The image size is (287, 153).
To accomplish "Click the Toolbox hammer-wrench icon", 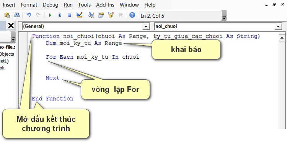I will pos(121,15).
